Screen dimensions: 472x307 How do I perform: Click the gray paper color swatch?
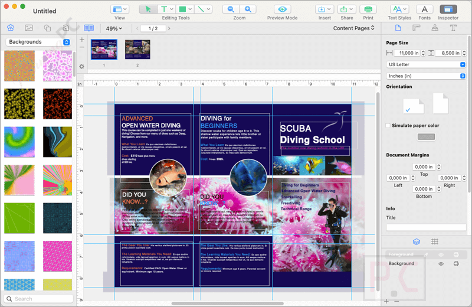[426, 137]
